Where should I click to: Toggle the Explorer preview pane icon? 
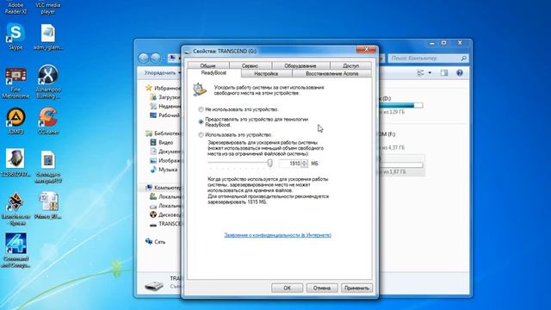click(444, 72)
